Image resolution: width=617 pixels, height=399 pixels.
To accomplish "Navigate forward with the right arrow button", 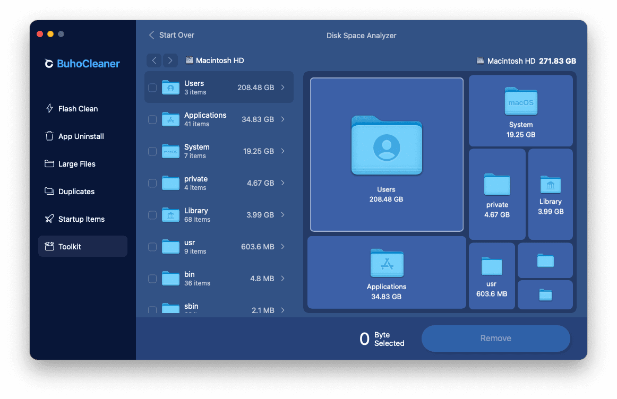I will (170, 60).
